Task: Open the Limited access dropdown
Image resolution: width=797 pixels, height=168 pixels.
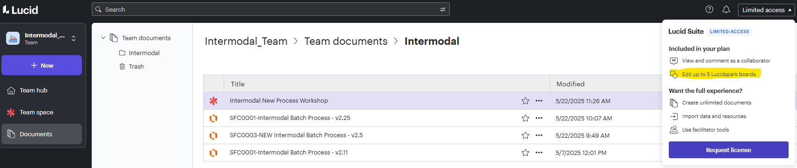Action: click(x=766, y=10)
